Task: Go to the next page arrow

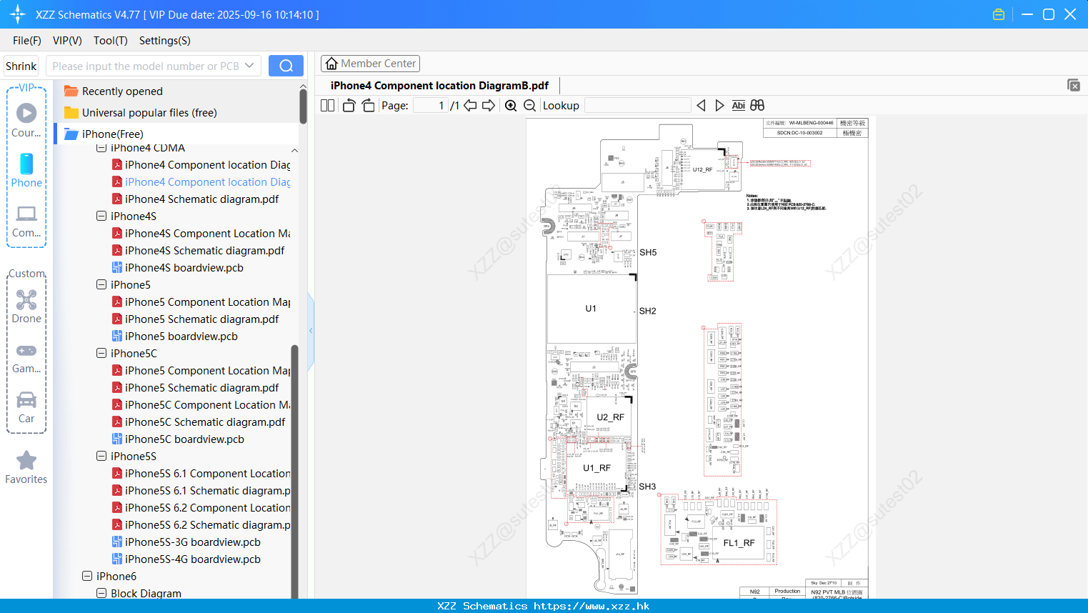Action: pos(489,106)
